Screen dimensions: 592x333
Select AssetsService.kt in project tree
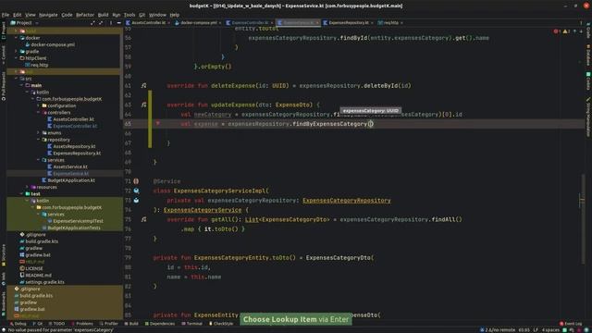[70, 166]
